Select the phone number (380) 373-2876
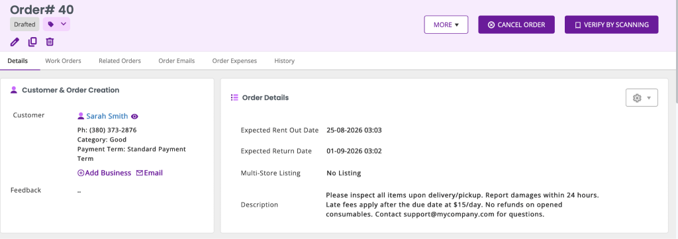 click(x=113, y=130)
